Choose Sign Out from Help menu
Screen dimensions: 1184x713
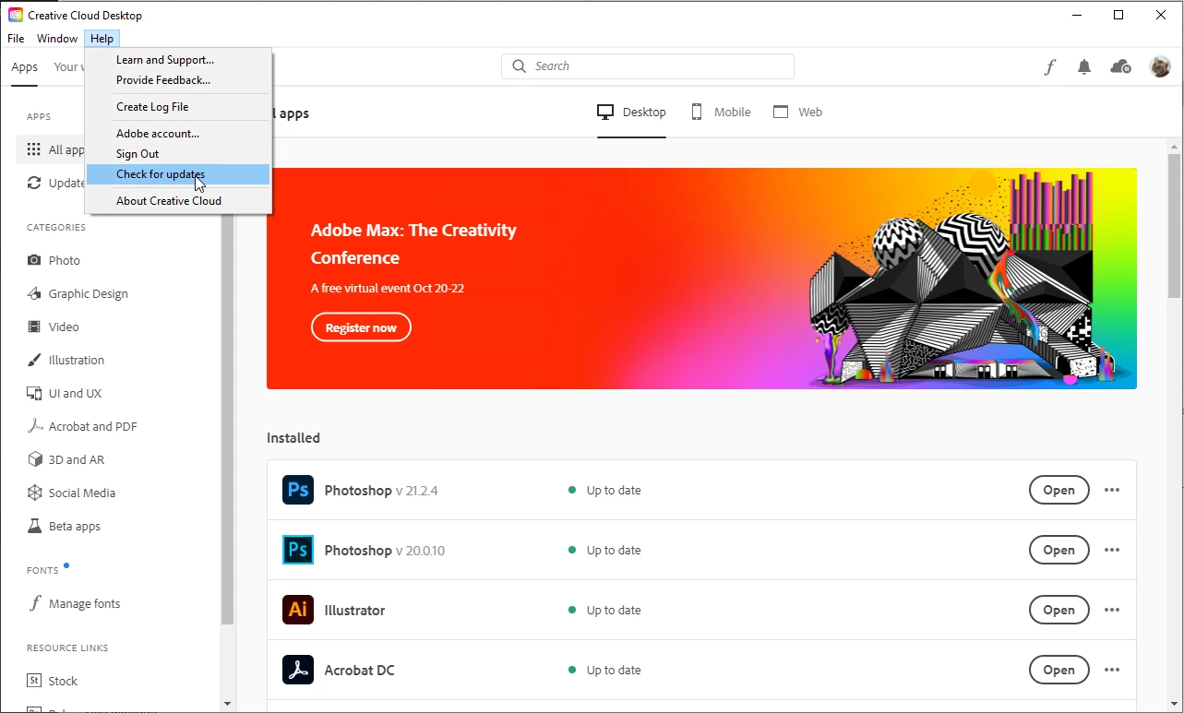click(178, 154)
